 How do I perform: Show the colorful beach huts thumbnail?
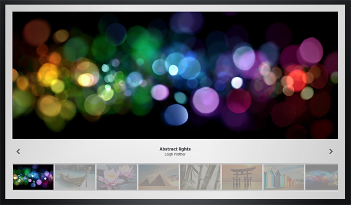pos(284,177)
